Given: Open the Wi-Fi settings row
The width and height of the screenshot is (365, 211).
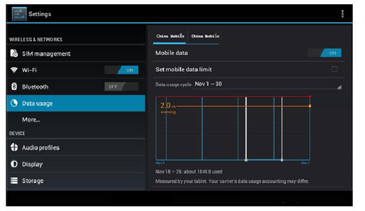Looking at the screenshot, I should pyautogui.click(x=76, y=70).
